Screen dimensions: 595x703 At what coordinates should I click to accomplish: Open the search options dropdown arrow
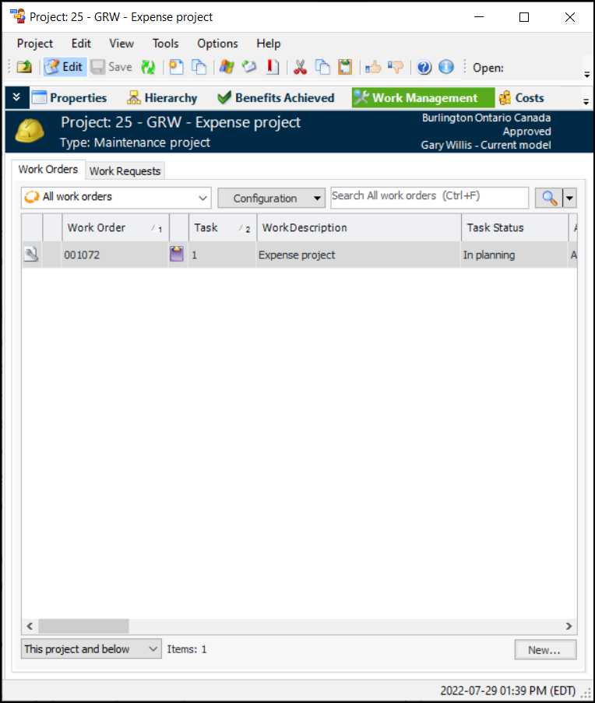(569, 198)
